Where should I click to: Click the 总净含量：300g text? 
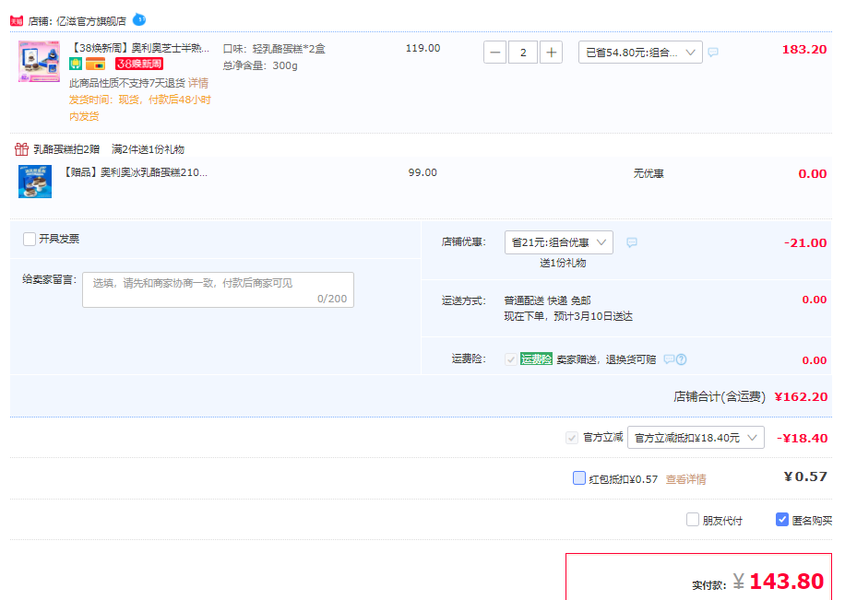260,65
